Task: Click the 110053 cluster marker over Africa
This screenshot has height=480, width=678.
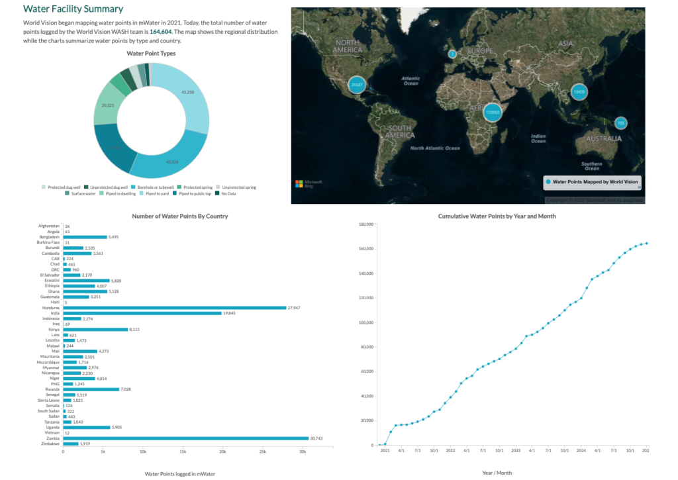Action: pos(492,113)
